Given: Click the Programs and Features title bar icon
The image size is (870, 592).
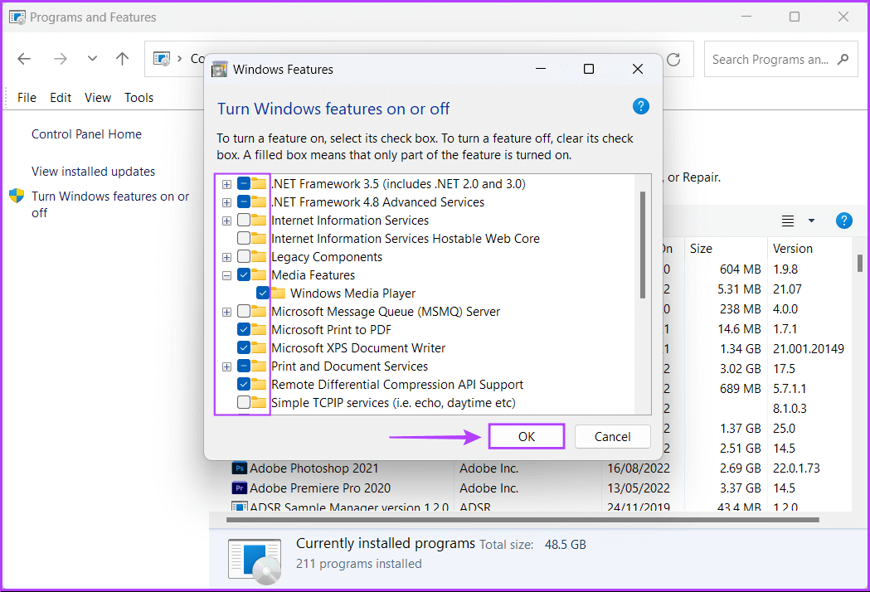Looking at the screenshot, I should pos(17,17).
